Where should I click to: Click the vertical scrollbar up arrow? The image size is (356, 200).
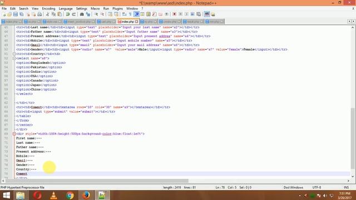[x=352, y=27]
